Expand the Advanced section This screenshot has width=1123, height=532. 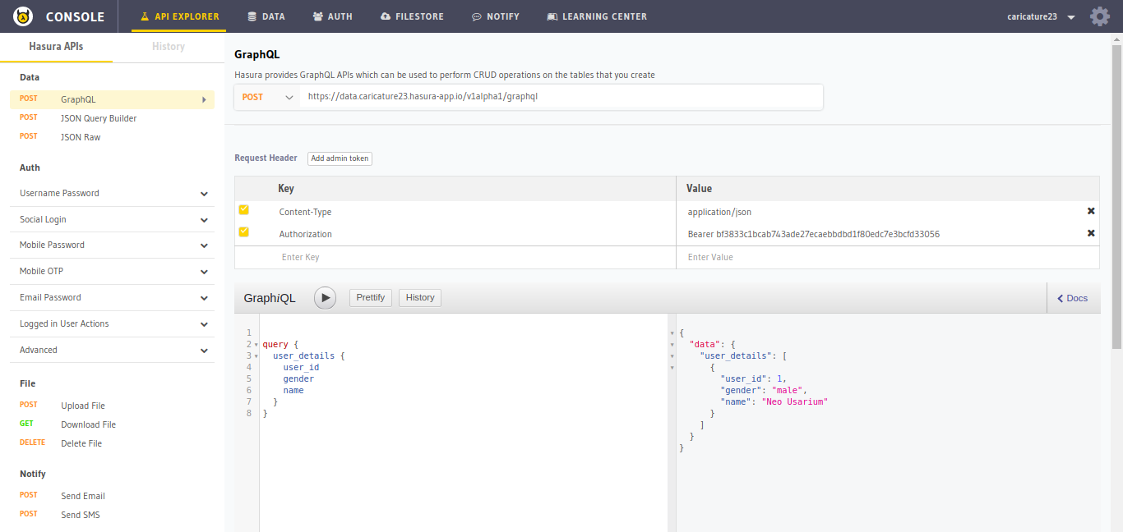[112, 351]
